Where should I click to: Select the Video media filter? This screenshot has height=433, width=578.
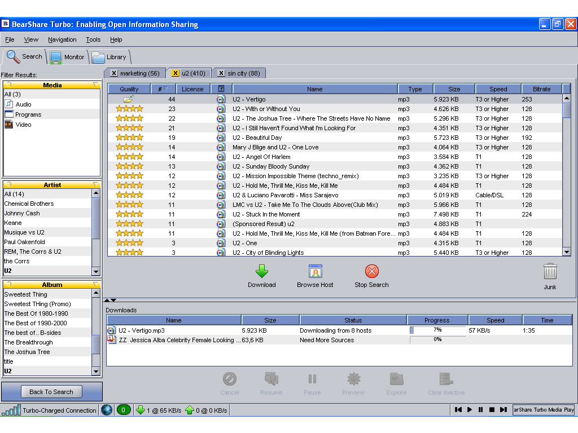(x=23, y=125)
